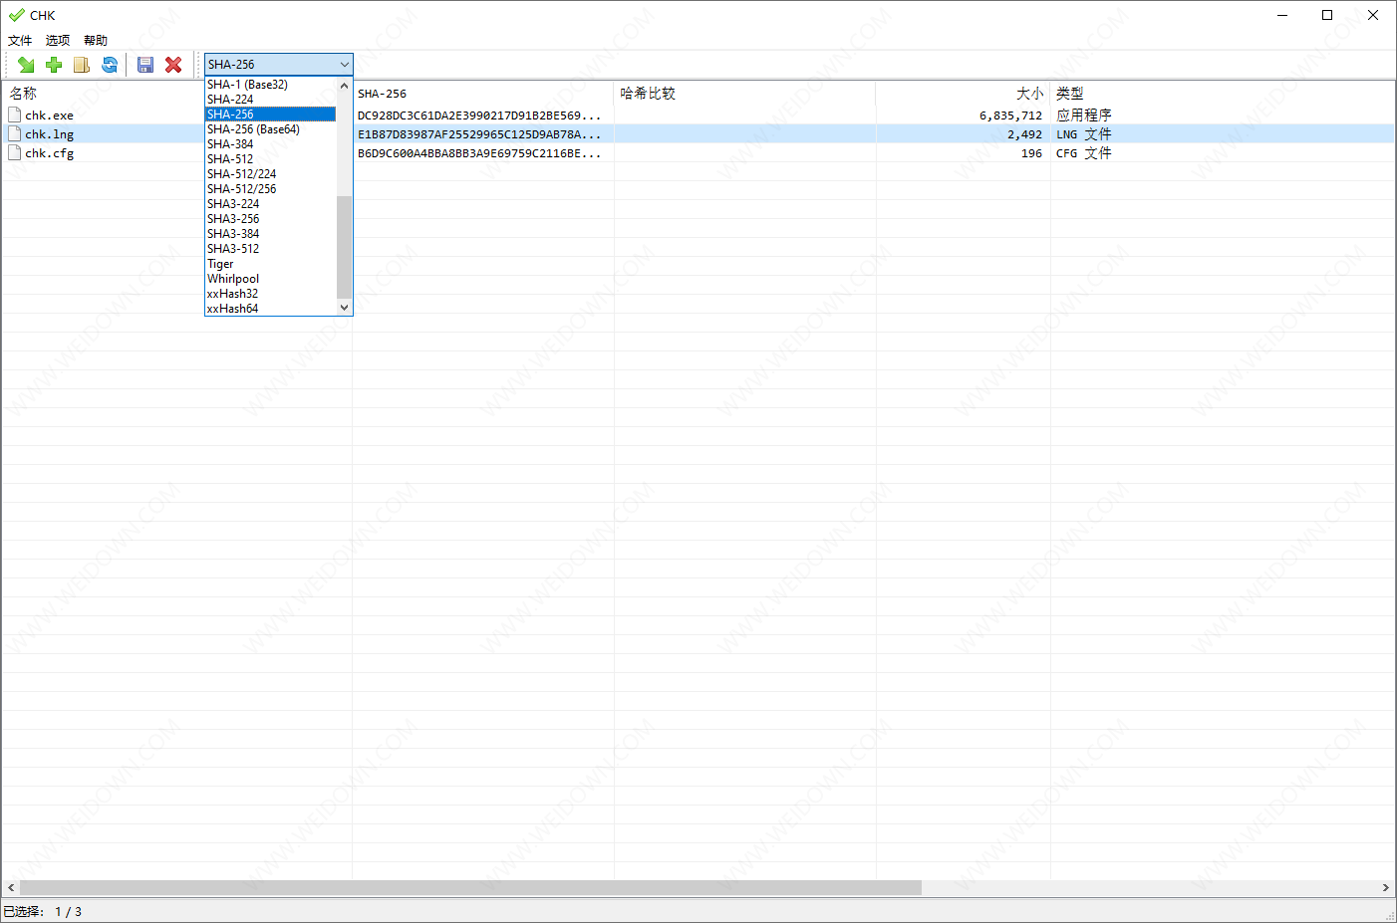The width and height of the screenshot is (1397, 923).
Task: Pick SHA3-384 in the dropdown list
Action: click(x=271, y=234)
